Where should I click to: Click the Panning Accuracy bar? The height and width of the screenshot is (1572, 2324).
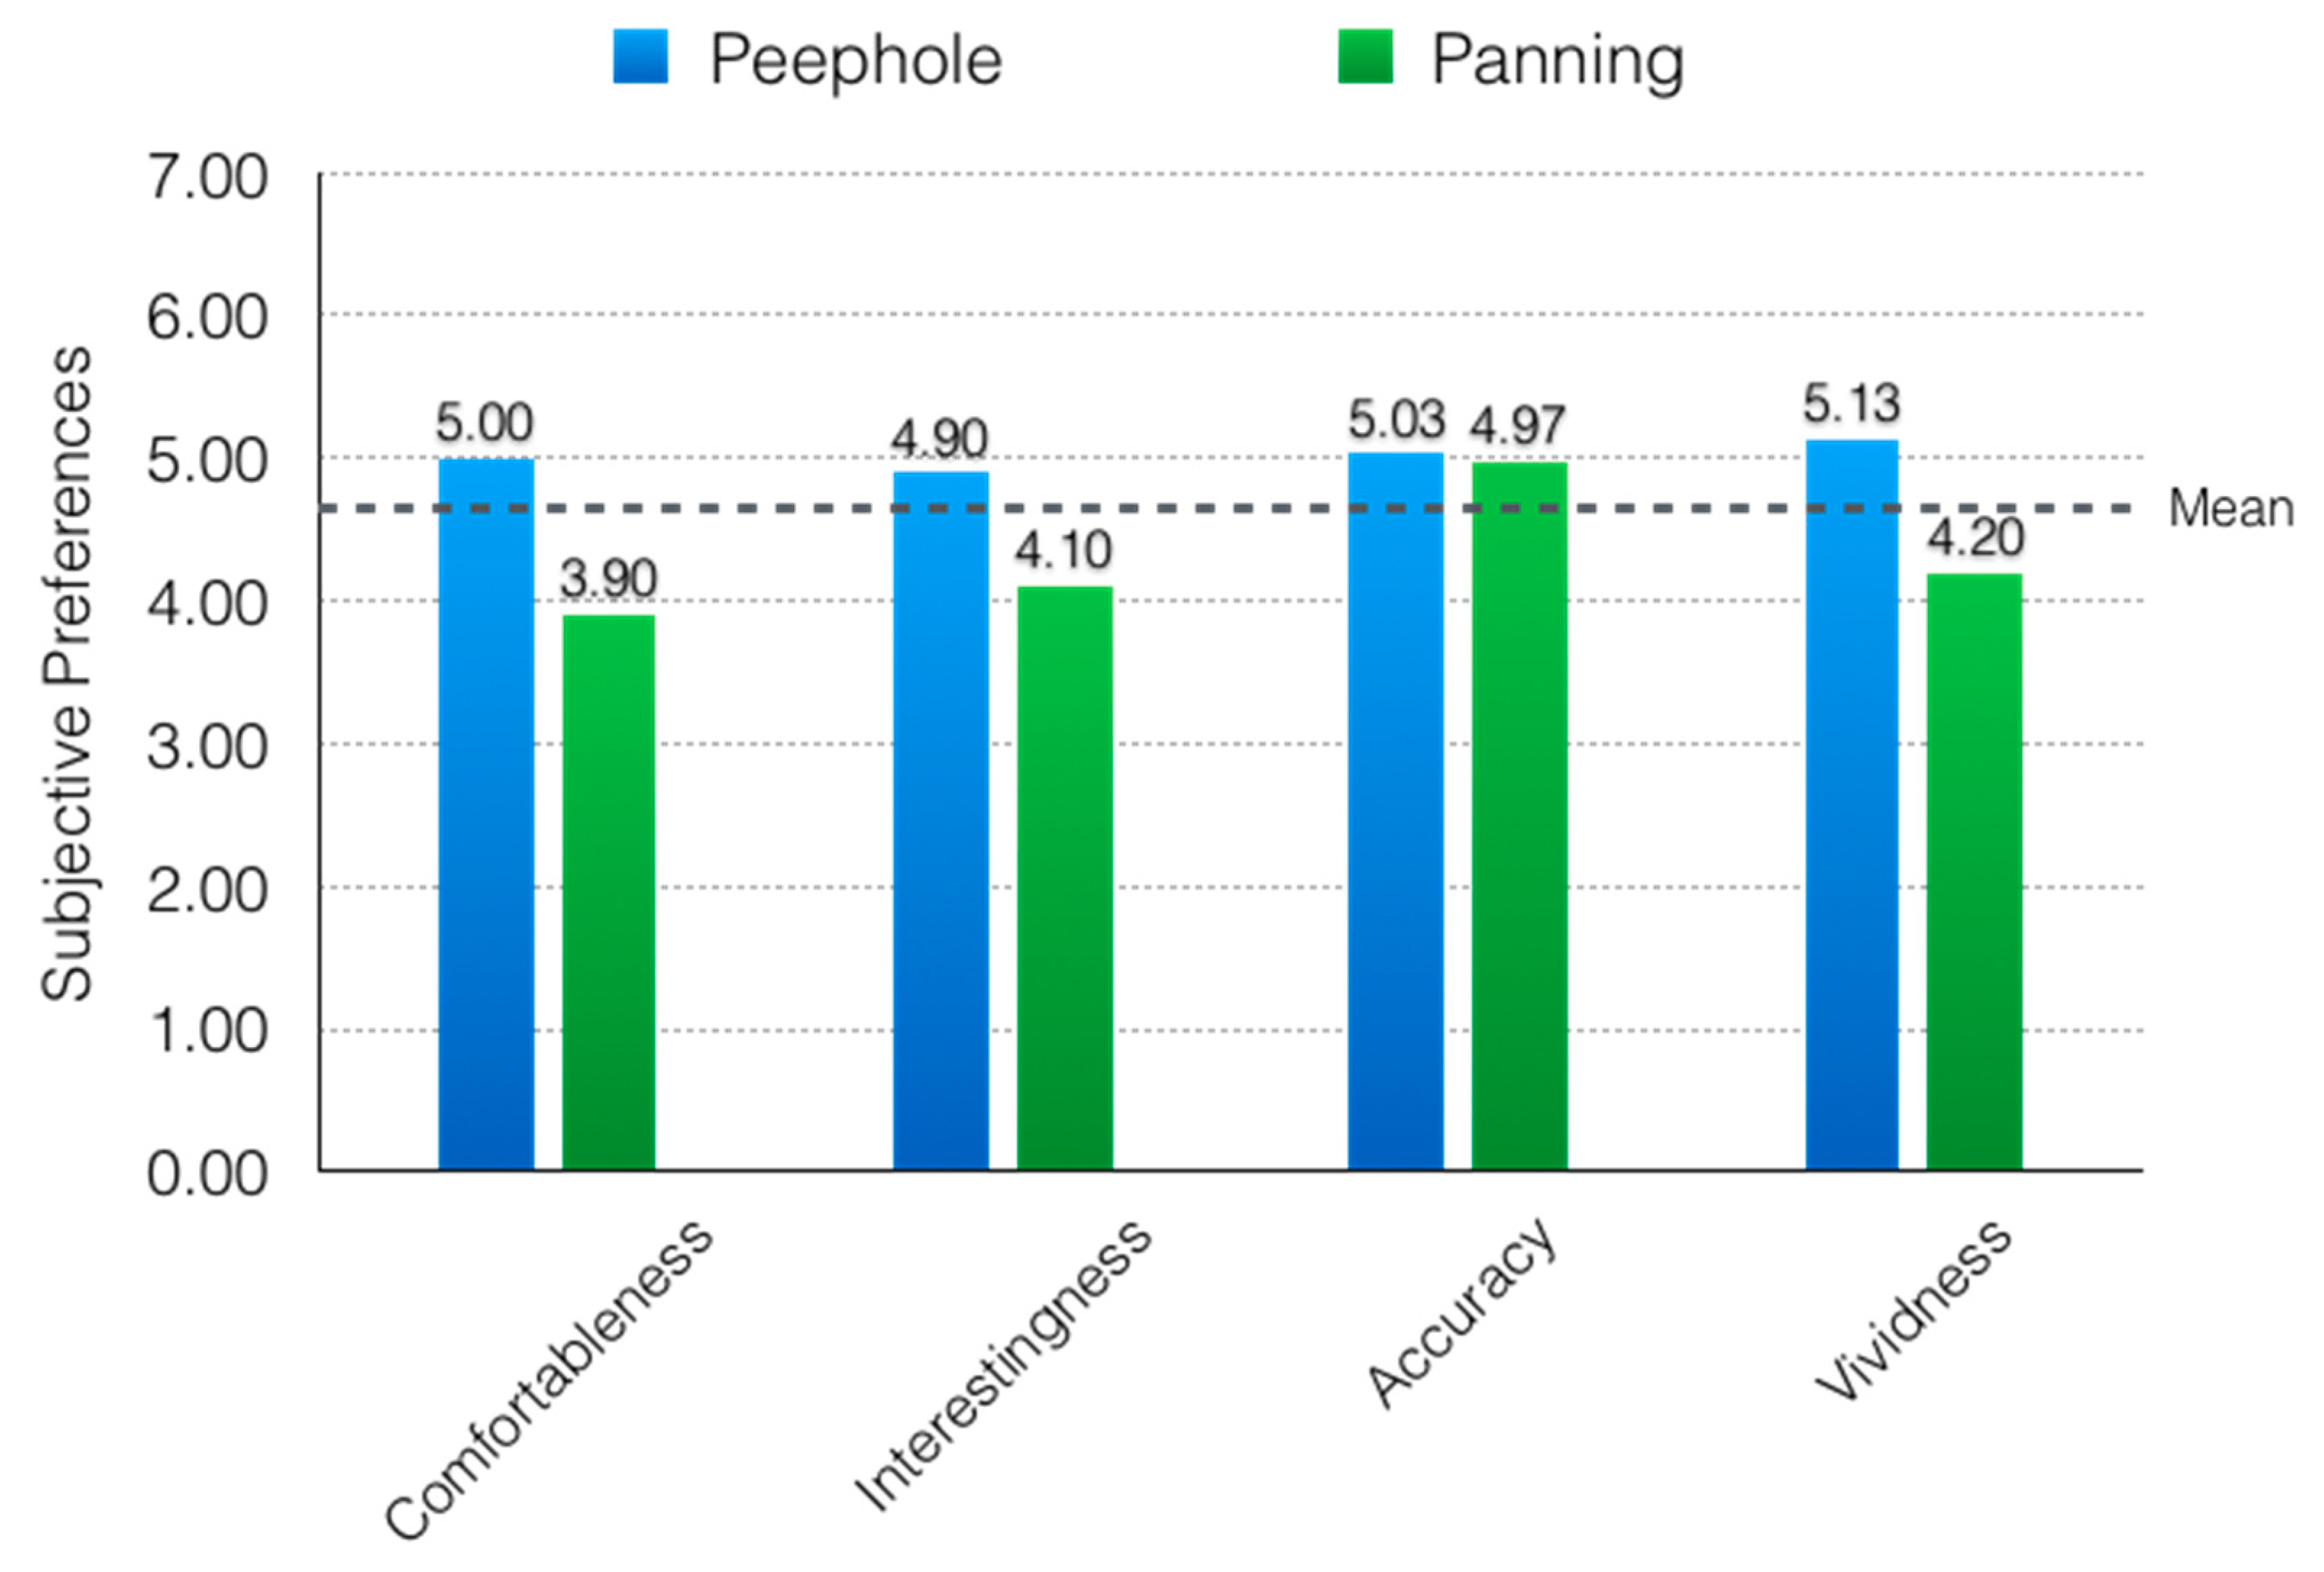tap(1519, 815)
